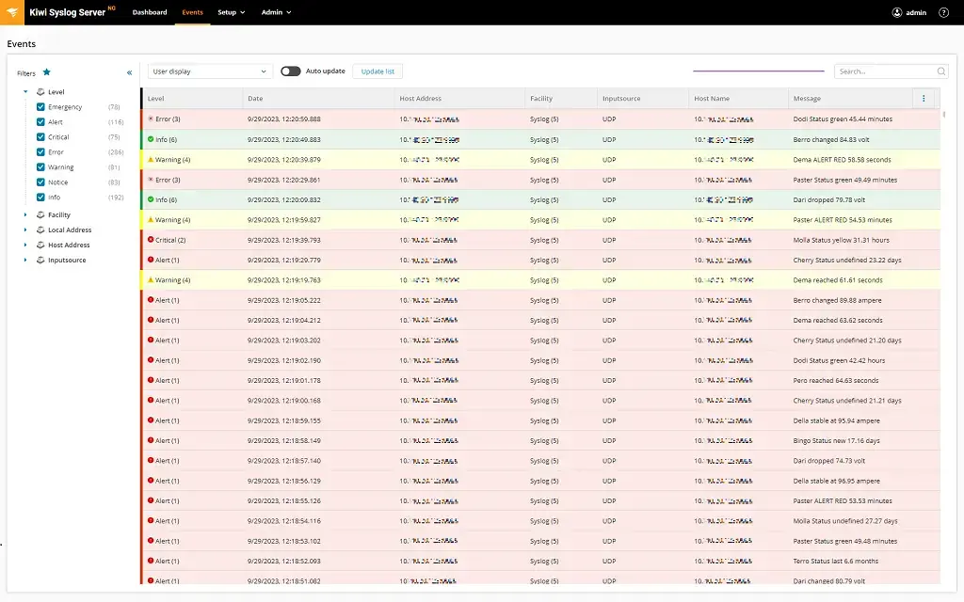
Task: Open the Setup menu
Action: click(231, 12)
